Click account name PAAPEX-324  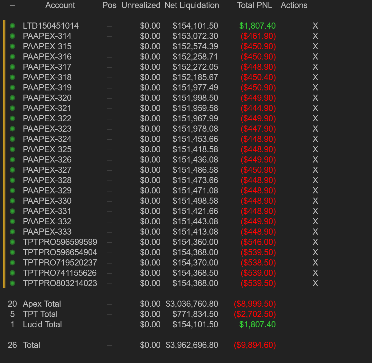(x=47, y=139)
